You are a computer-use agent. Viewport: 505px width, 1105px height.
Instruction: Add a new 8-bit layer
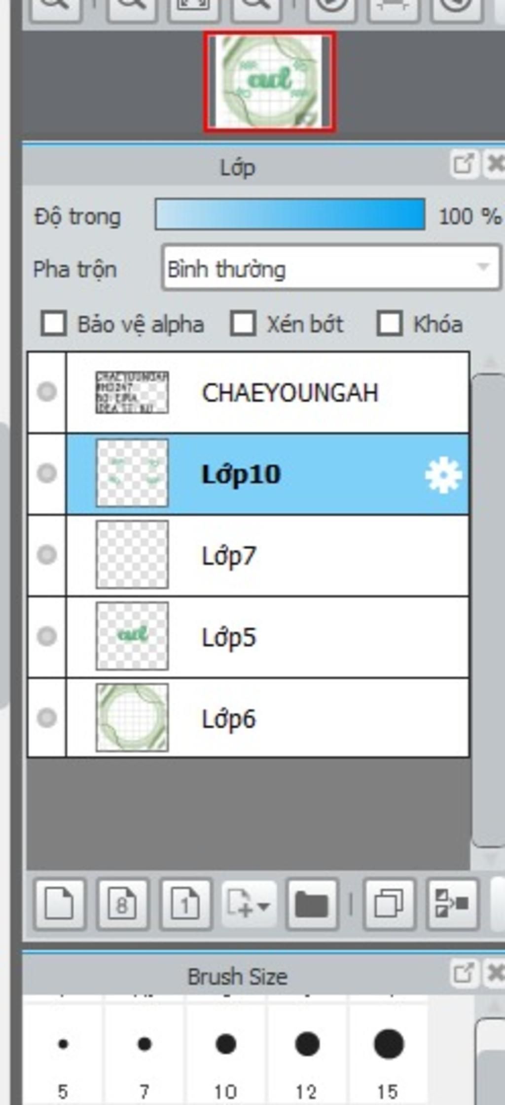click(123, 904)
